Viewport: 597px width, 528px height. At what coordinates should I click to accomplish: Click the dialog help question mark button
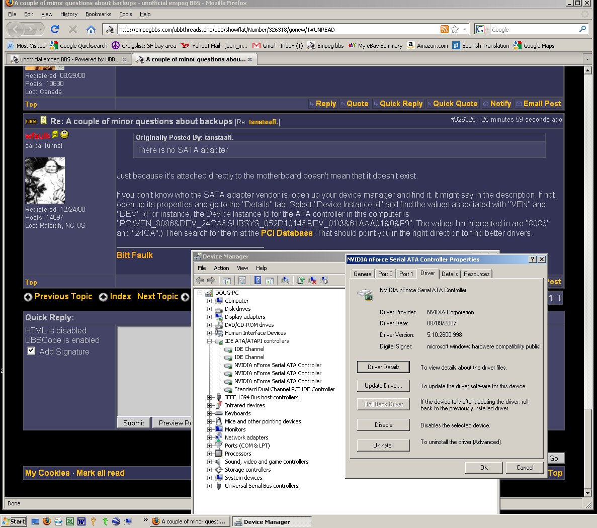(533, 259)
